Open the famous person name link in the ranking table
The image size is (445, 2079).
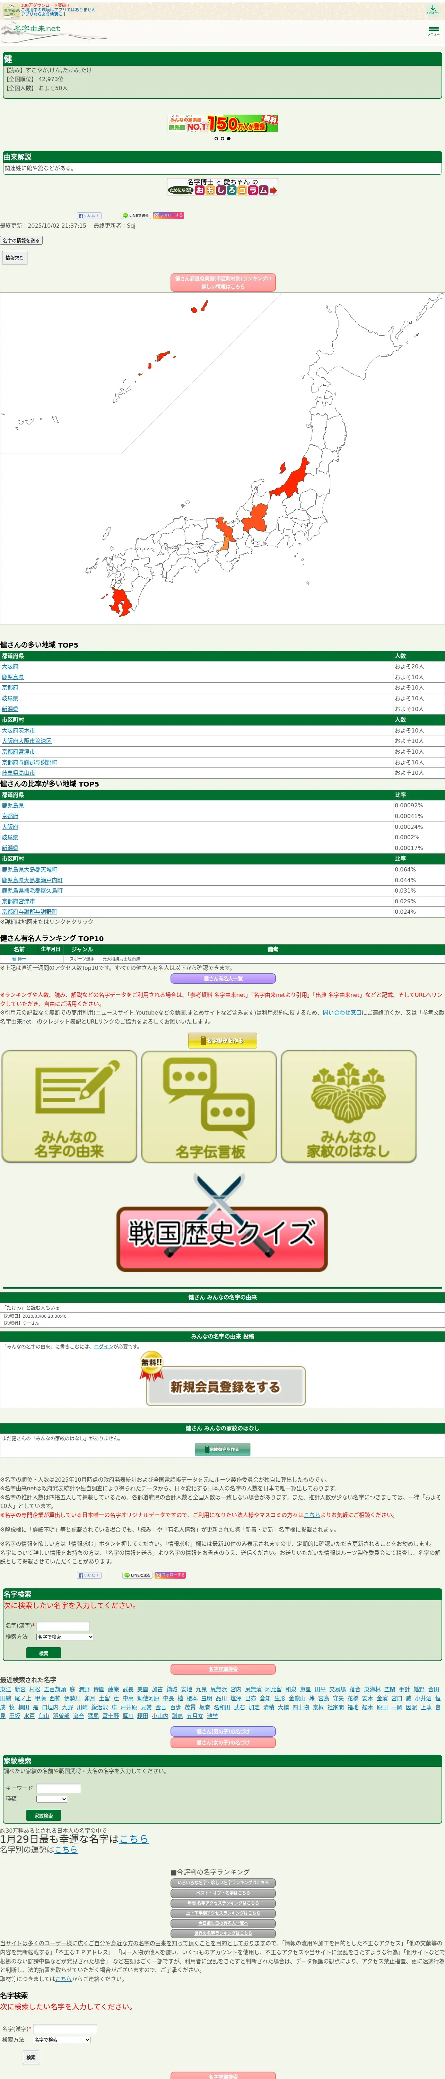coord(19,959)
